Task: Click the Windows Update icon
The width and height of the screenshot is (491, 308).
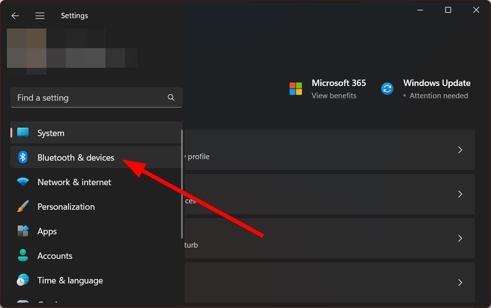Action: [x=387, y=88]
